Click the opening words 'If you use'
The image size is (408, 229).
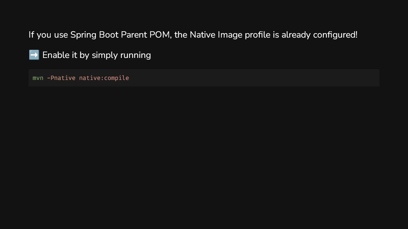pos(48,35)
